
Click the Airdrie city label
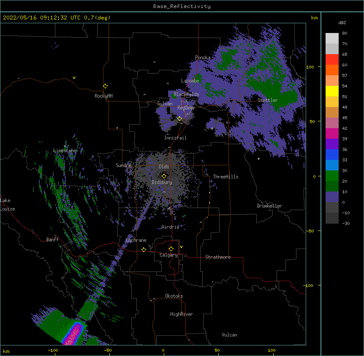tap(170, 227)
